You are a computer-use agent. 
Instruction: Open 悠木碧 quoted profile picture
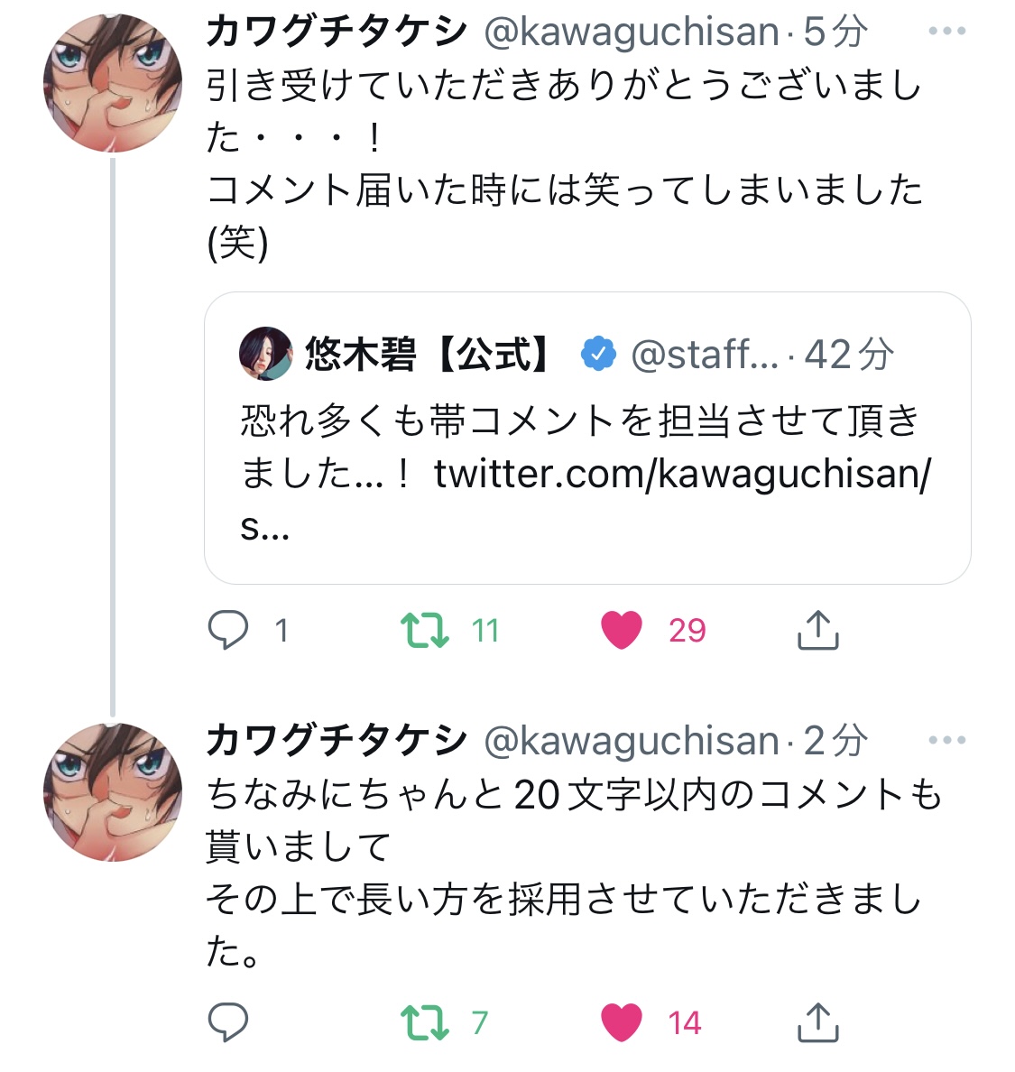pyautogui.click(x=266, y=354)
